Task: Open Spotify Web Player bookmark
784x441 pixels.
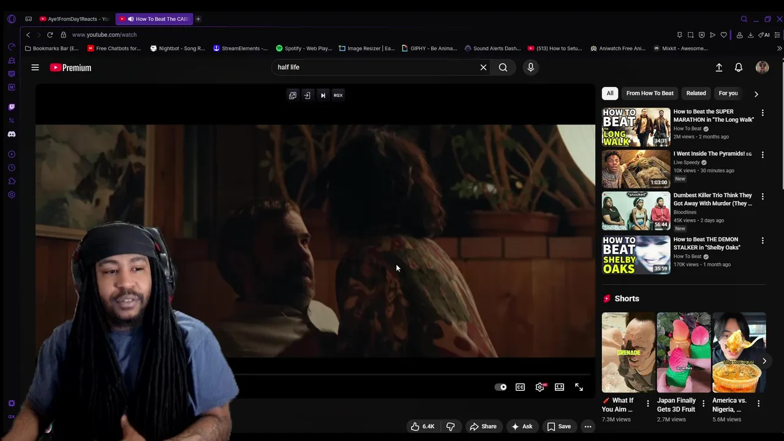Action: 304,48
